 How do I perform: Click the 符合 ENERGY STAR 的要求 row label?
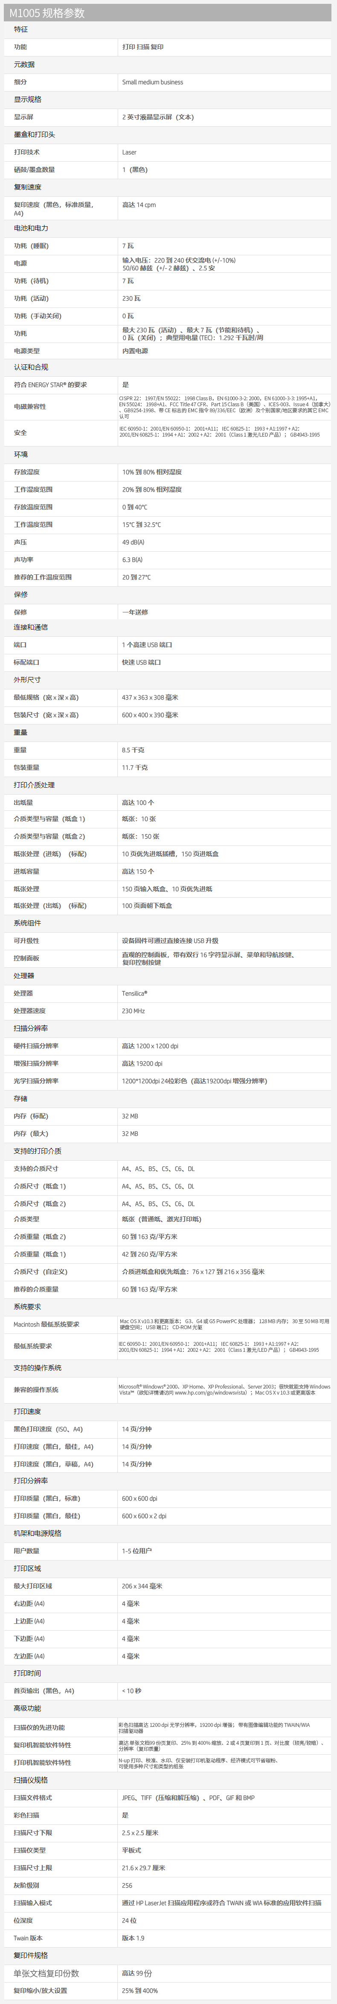tap(50, 385)
